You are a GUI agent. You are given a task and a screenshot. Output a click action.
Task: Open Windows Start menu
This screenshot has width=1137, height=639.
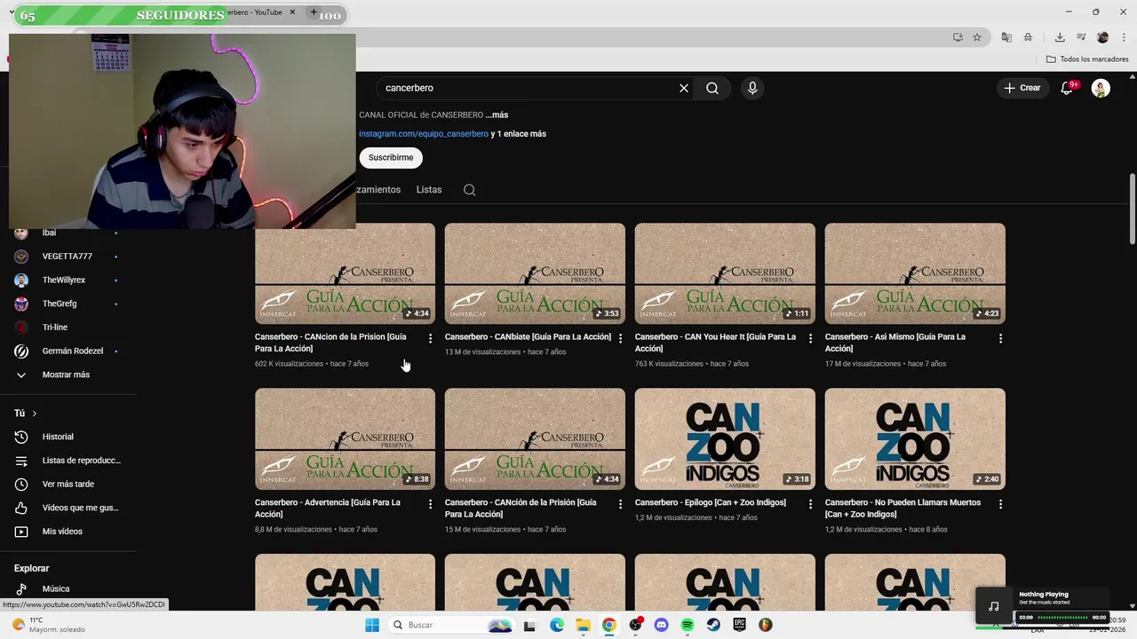[372, 625]
